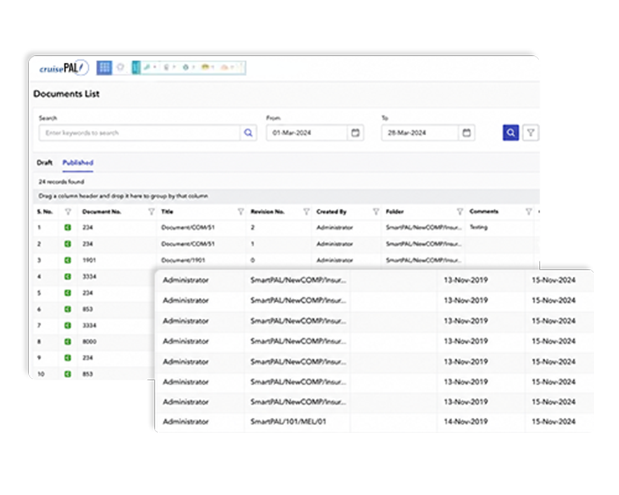Click the Testing comment in row 1
This screenshot has height=495, width=619.
(x=479, y=227)
